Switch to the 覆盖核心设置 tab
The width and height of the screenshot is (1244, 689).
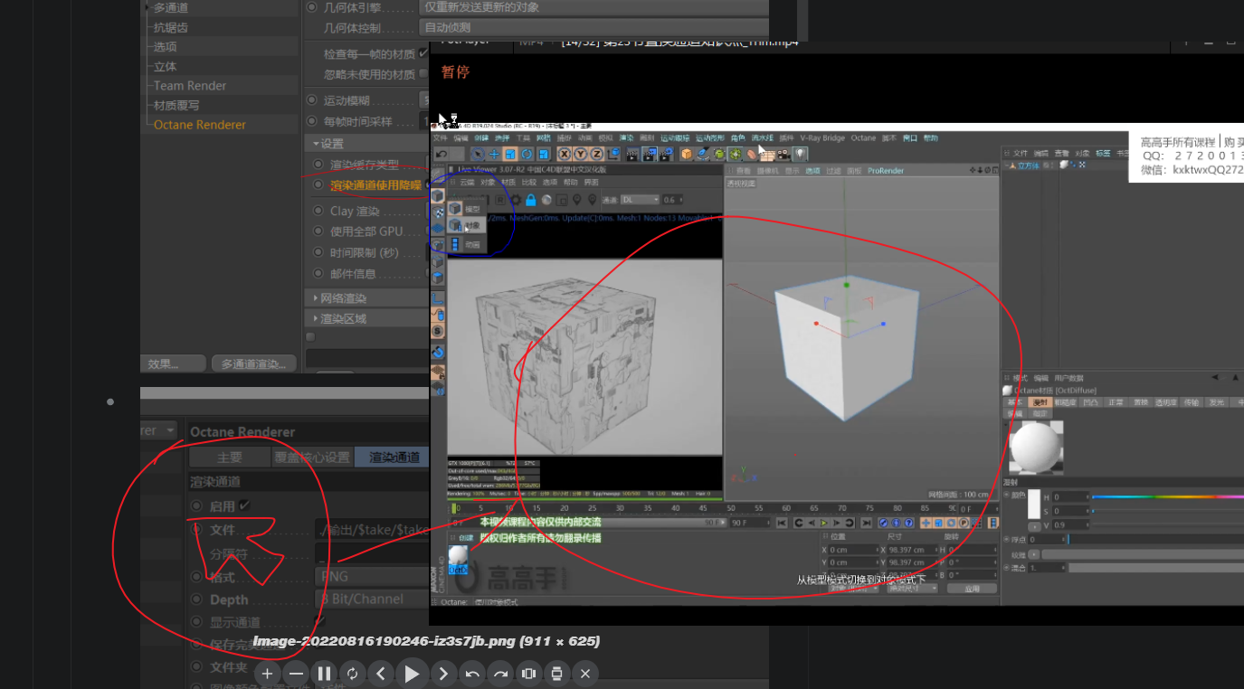click(312, 457)
